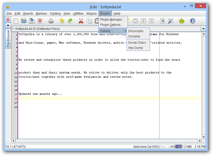Image resolution: width=213 pixels, height=156 pixels.
Task: Close the buffer with the toolbar red X icon
Action: coord(40,21)
